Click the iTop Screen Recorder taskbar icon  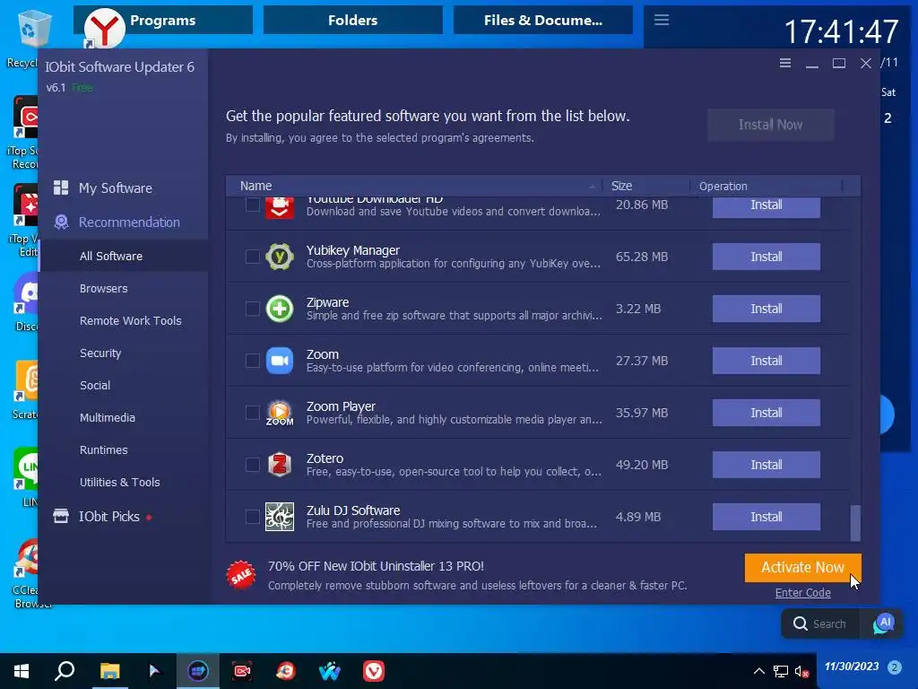(x=242, y=671)
